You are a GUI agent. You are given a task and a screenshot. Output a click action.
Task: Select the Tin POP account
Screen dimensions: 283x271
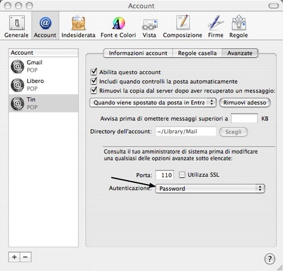[43, 103]
